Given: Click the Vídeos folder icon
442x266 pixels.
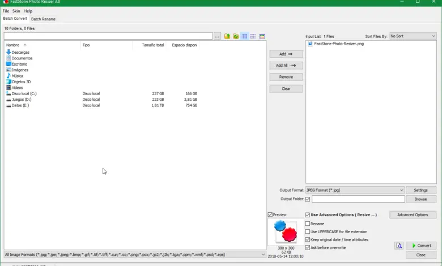Looking at the screenshot, I should 8,88.
